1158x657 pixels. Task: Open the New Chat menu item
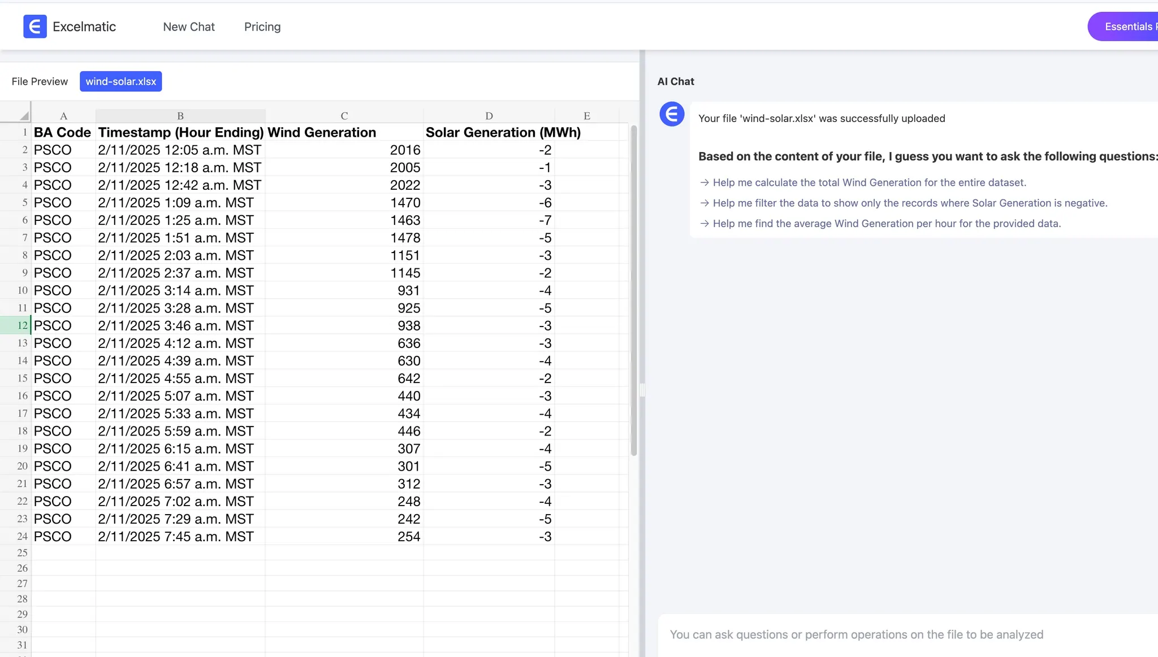point(188,27)
